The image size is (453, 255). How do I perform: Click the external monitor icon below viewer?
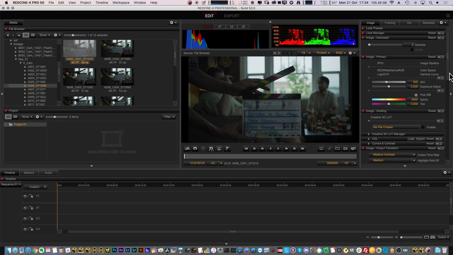coord(321,149)
